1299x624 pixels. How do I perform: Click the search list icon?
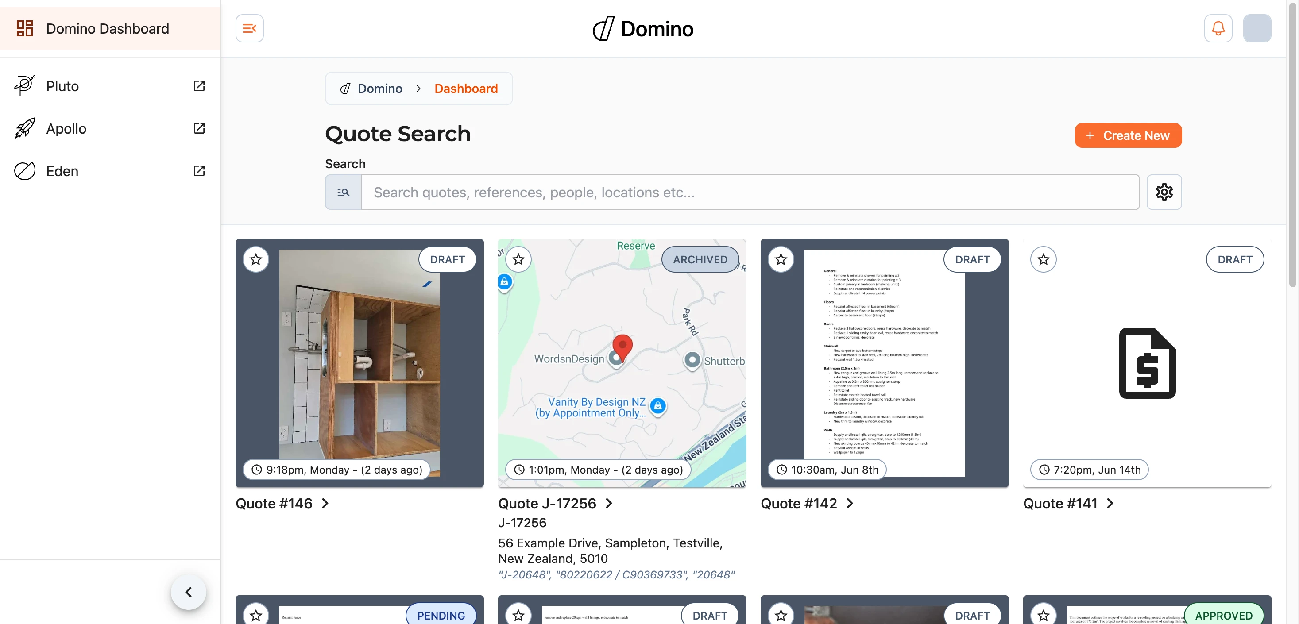click(344, 192)
